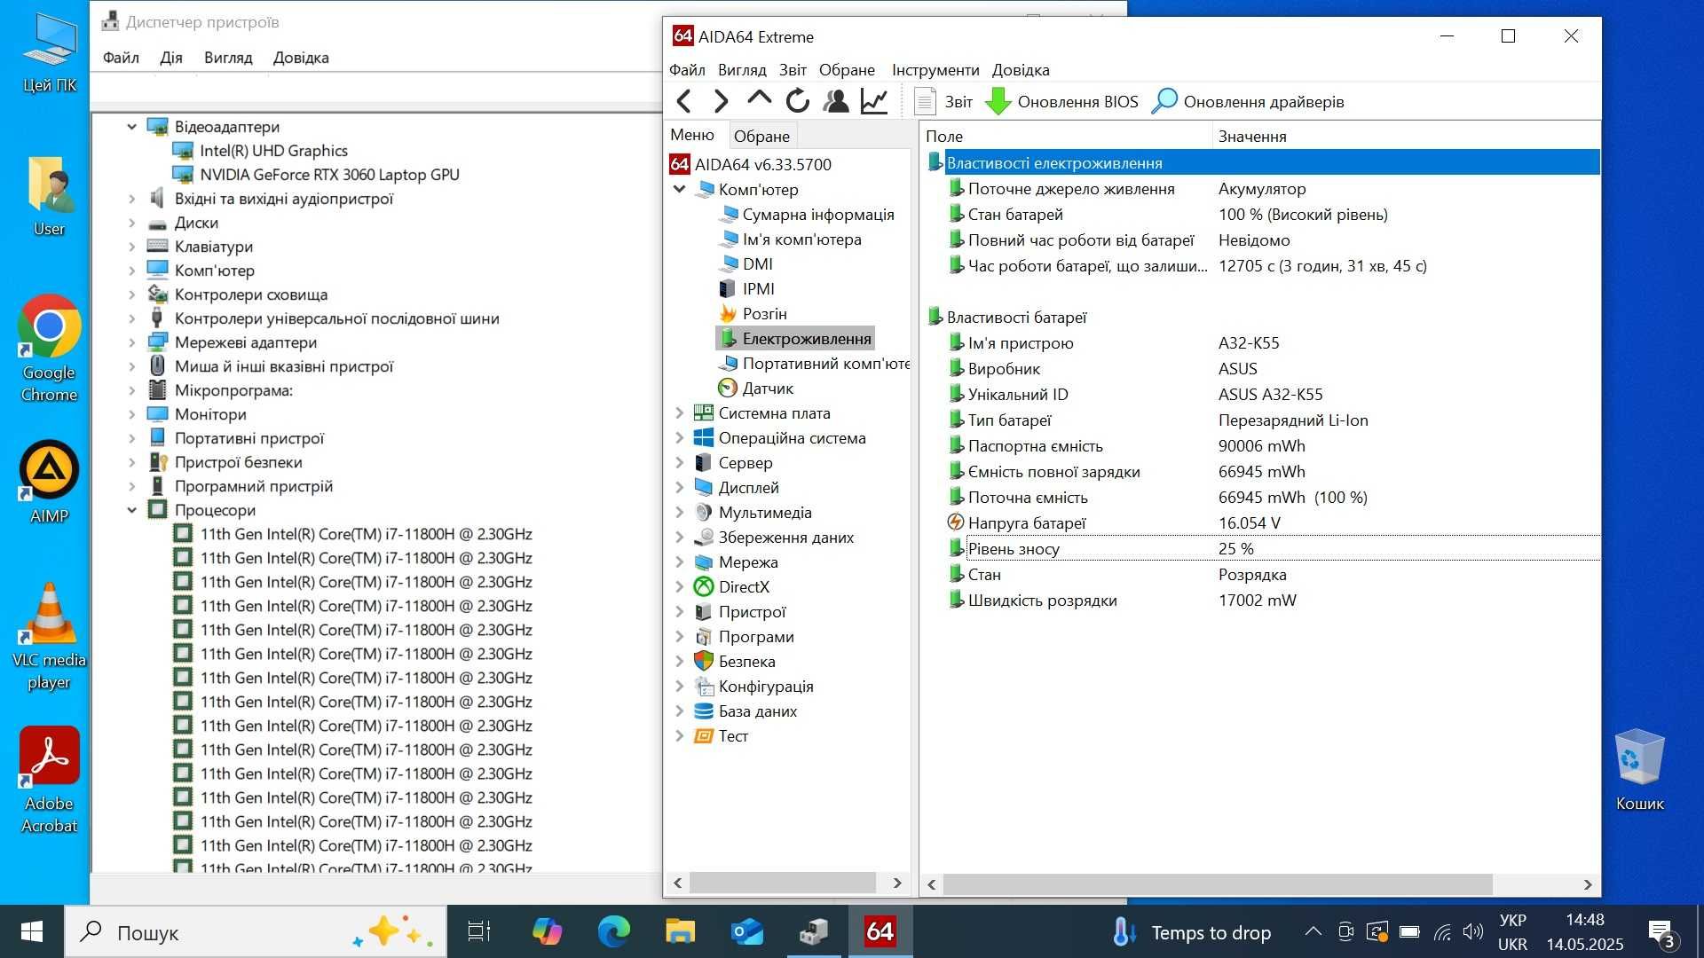This screenshot has height=958, width=1704.
Task: Click the AIDA64 Back navigation arrow
Action: (x=683, y=101)
